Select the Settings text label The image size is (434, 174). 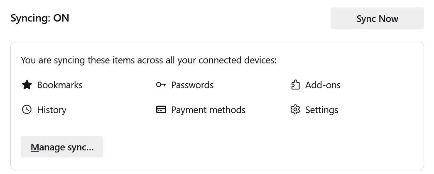pos(321,110)
